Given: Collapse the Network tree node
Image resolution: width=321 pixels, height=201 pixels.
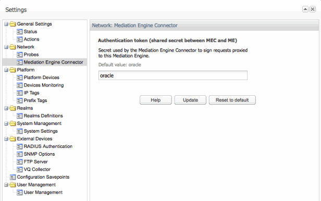Looking at the screenshot, I should pos(6,47).
